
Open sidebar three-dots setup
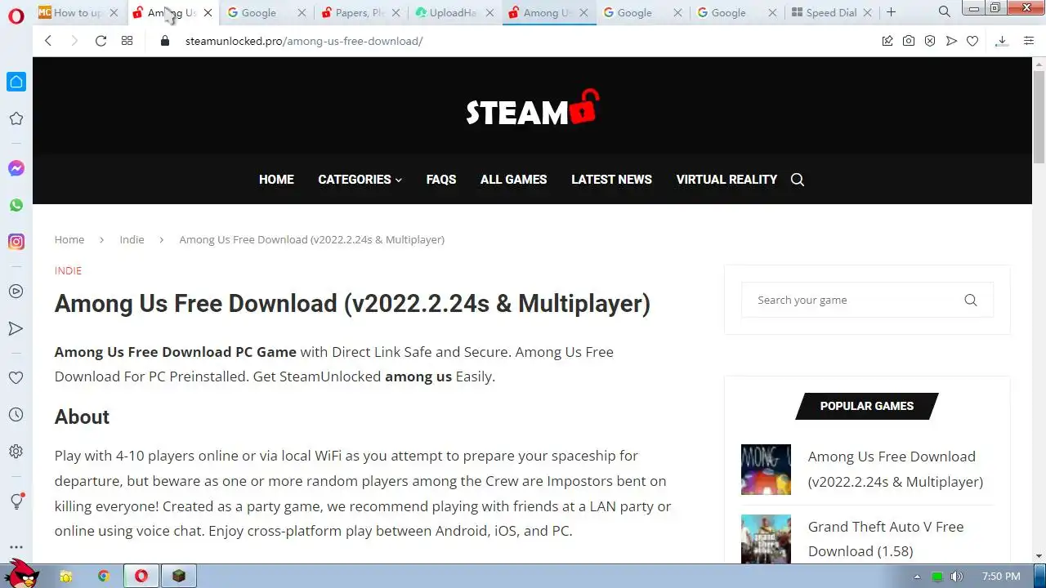coord(16,547)
